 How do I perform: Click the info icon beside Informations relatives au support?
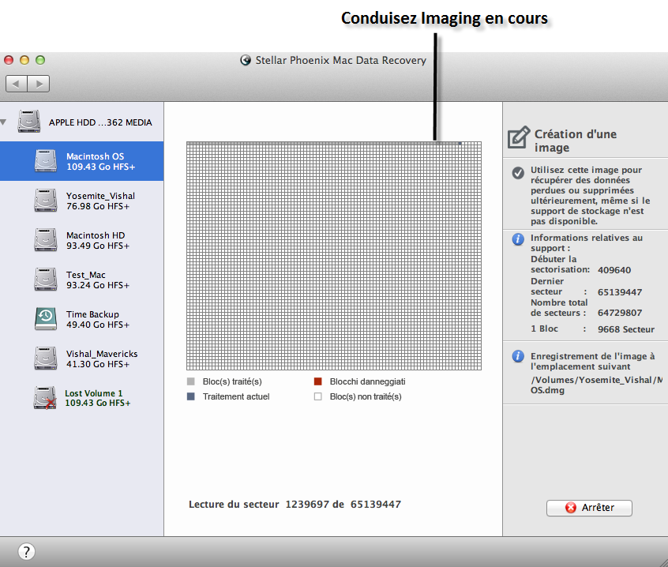518,239
